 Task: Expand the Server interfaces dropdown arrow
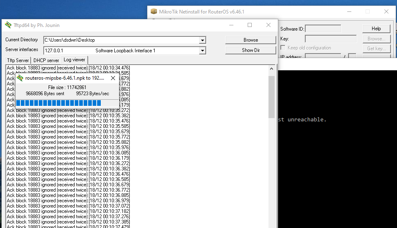[x=202, y=51]
